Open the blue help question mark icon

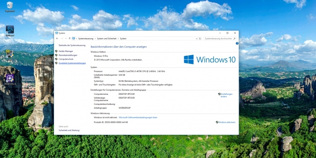tap(237, 43)
